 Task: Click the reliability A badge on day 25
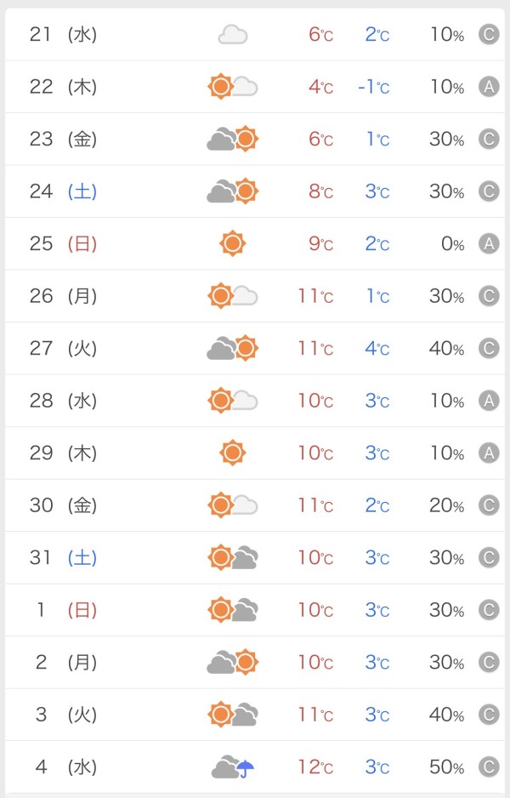488,244
